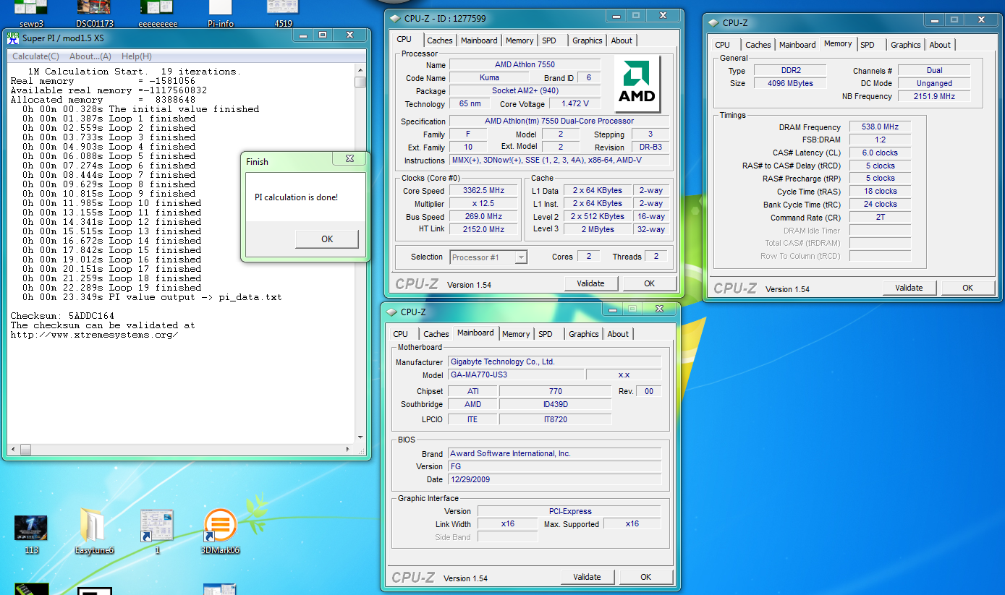Click the Core Speed value '3362.5 MHz'
The image size is (1005, 595).
pyautogui.click(x=483, y=191)
